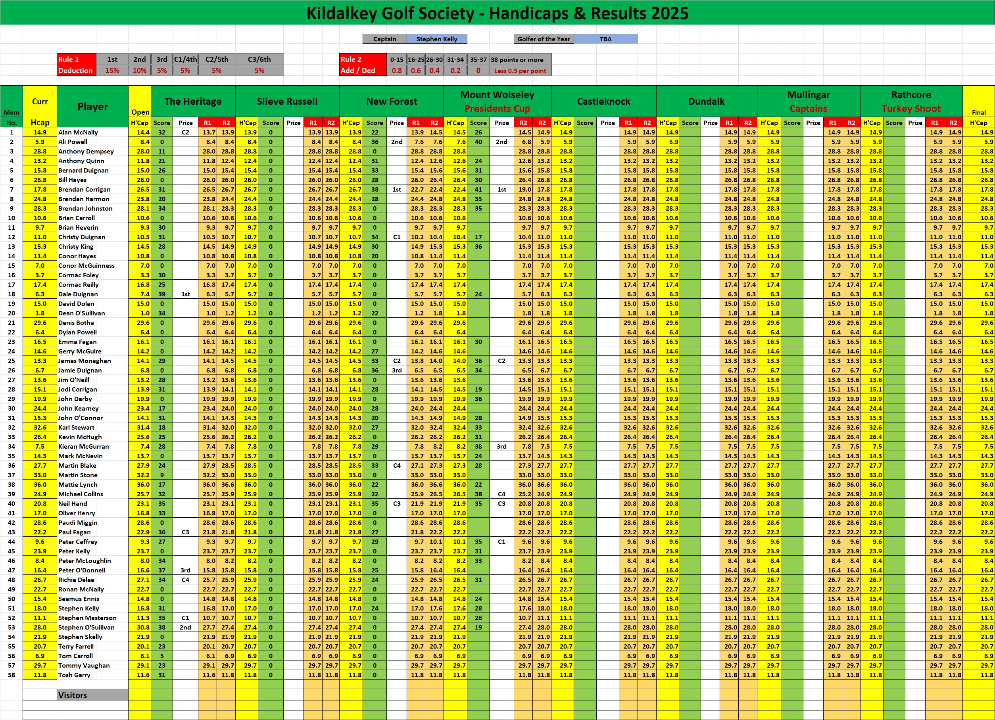Click player name 'Tosh Garry'

pos(74,675)
